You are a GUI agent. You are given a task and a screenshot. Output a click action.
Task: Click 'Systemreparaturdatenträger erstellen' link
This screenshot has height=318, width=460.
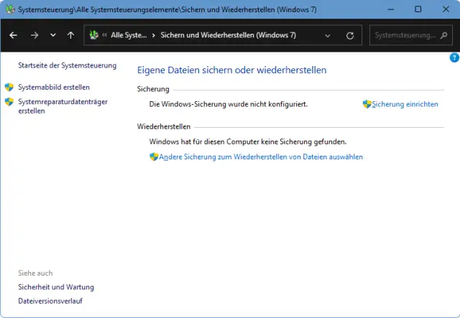[63, 106]
